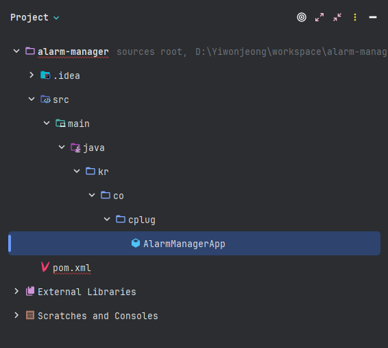Click the Expand All arrows icon
The image size is (388, 348).
[319, 17]
